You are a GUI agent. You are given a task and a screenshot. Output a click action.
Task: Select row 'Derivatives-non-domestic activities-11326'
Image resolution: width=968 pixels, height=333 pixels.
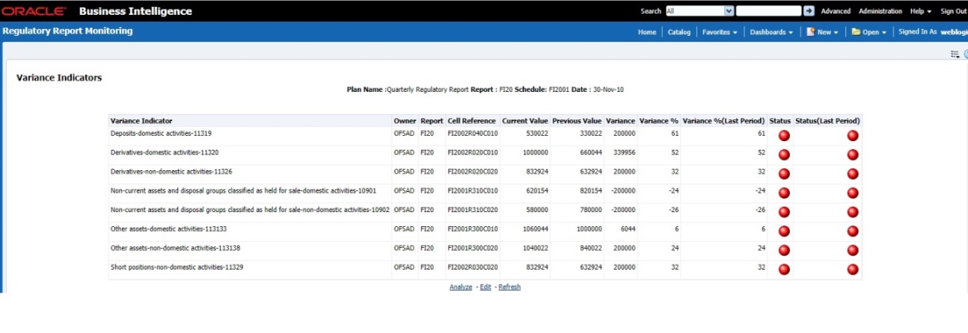(485, 174)
